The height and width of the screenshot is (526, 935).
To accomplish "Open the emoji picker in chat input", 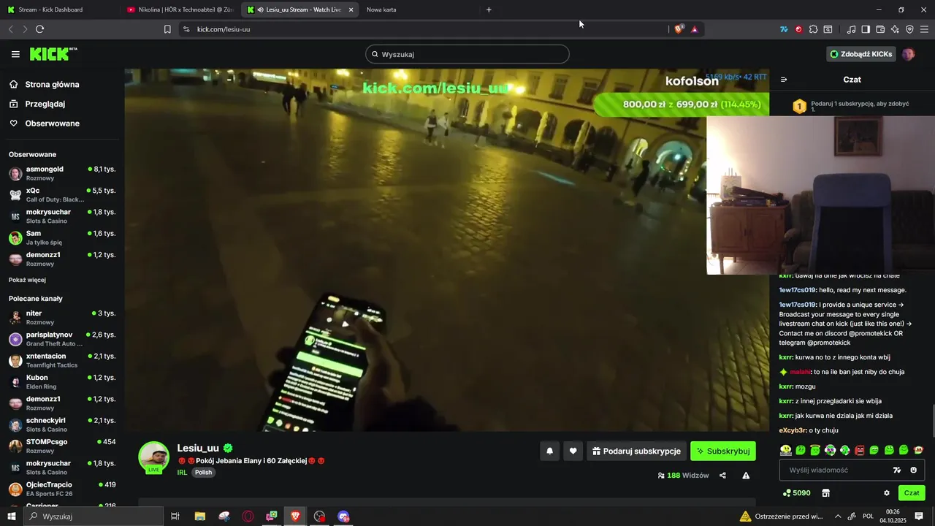I will pyautogui.click(x=913, y=470).
